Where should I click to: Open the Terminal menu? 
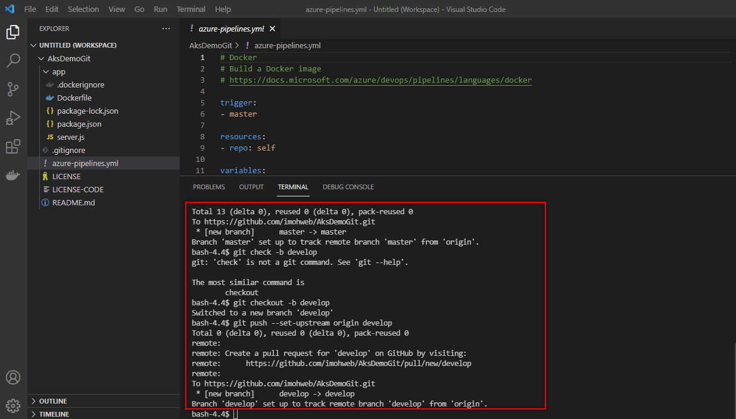click(191, 9)
